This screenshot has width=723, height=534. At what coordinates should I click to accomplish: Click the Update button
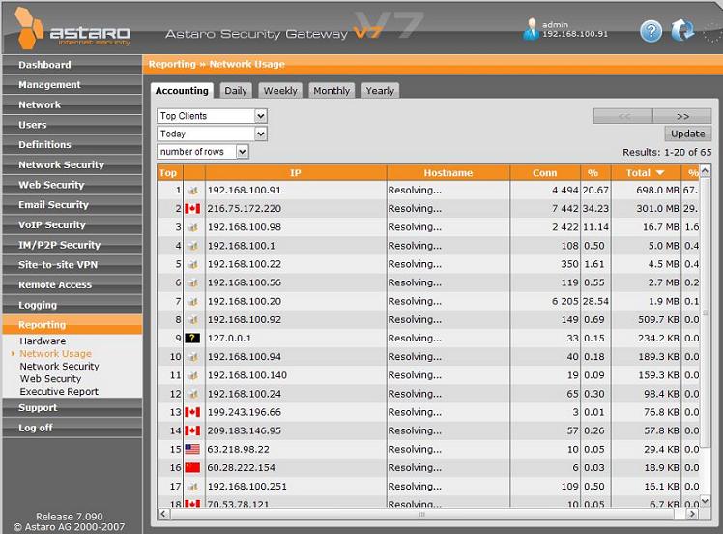tap(688, 133)
